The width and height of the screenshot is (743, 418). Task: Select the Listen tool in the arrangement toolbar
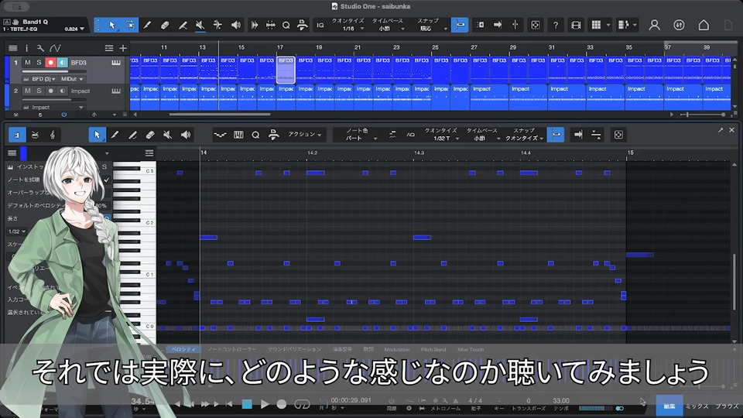pos(235,25)
